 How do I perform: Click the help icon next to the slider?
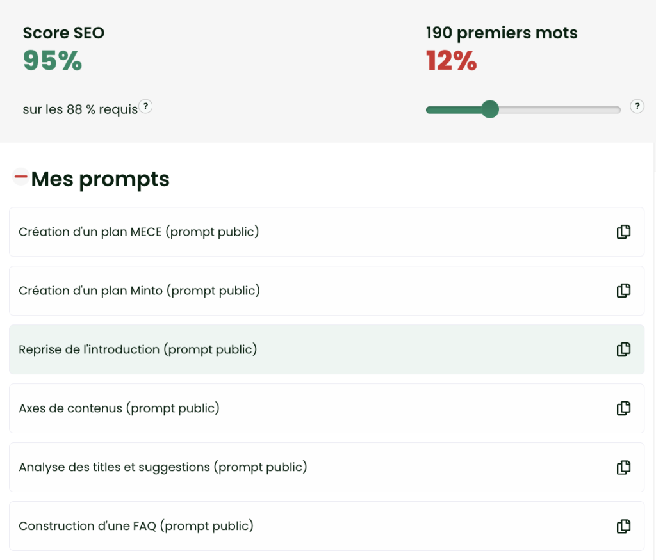point(637,106)
